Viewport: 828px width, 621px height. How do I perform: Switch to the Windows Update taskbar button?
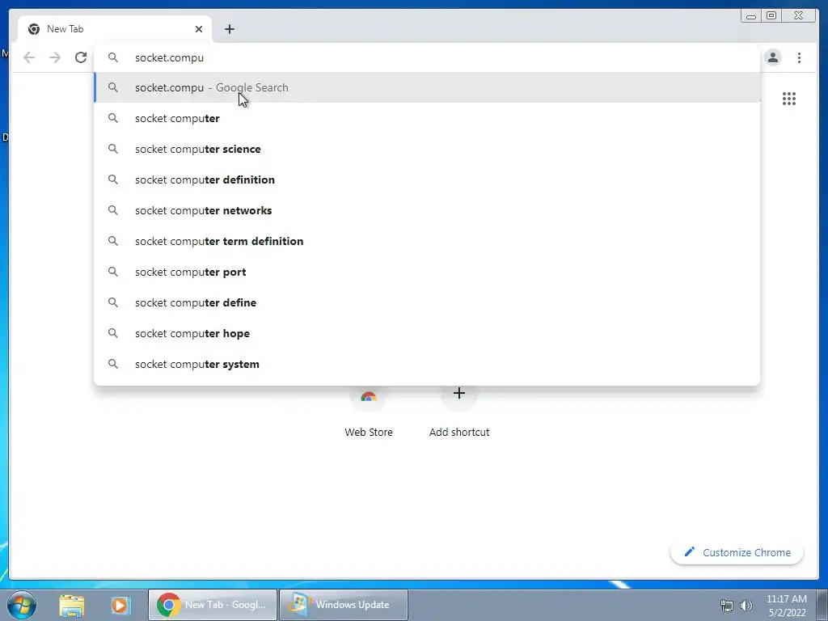pyautogui.click(x=343, y=605)
